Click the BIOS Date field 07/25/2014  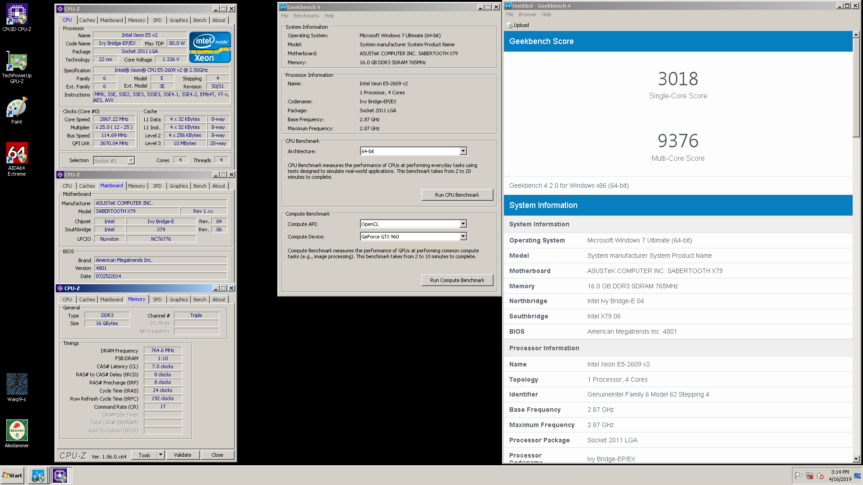160,276
